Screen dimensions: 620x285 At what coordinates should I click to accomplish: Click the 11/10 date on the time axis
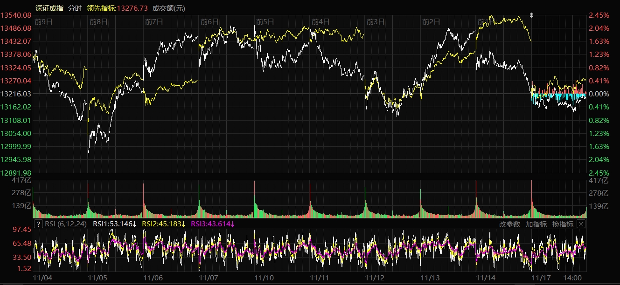265,278
